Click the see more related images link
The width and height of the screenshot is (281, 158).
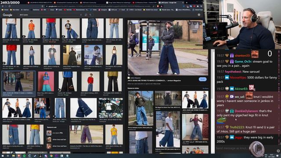tap(205, 89)
